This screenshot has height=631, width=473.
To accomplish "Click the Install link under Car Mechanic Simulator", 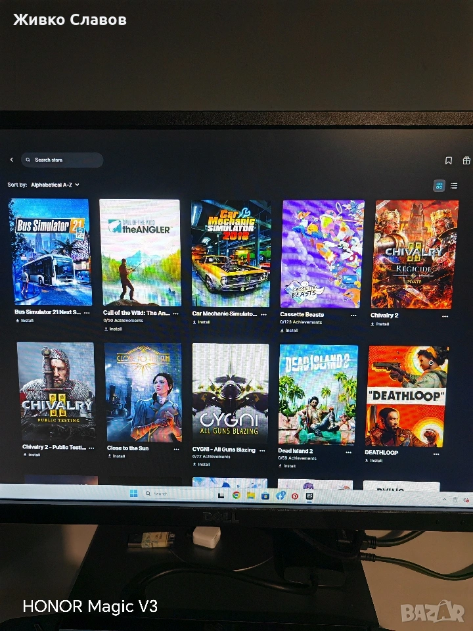I will coord(204,322).
